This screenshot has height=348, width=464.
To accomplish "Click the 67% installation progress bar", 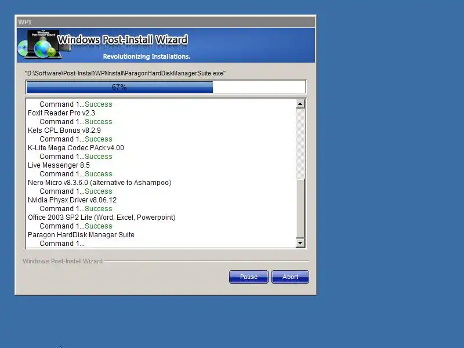I will pyautogui.click(x=166, y=87).
